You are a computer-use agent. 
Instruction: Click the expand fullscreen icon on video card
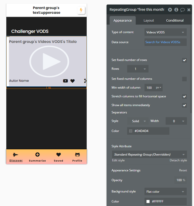85,81
